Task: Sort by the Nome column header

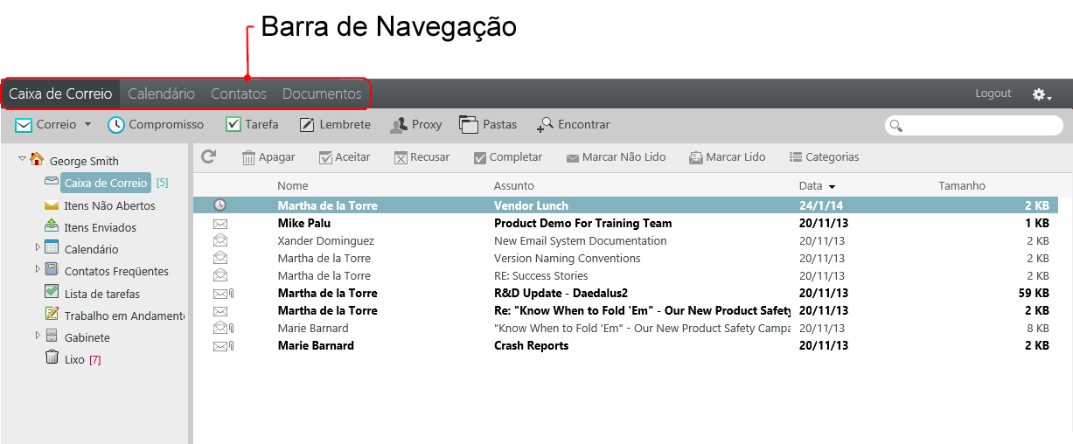Action: (293, 185)
